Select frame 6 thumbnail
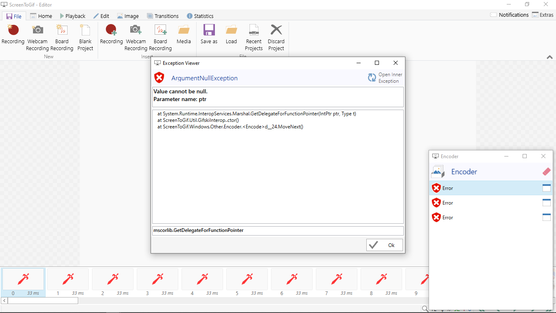The width and height of the screenshot is (556, 313). [292, 282]
